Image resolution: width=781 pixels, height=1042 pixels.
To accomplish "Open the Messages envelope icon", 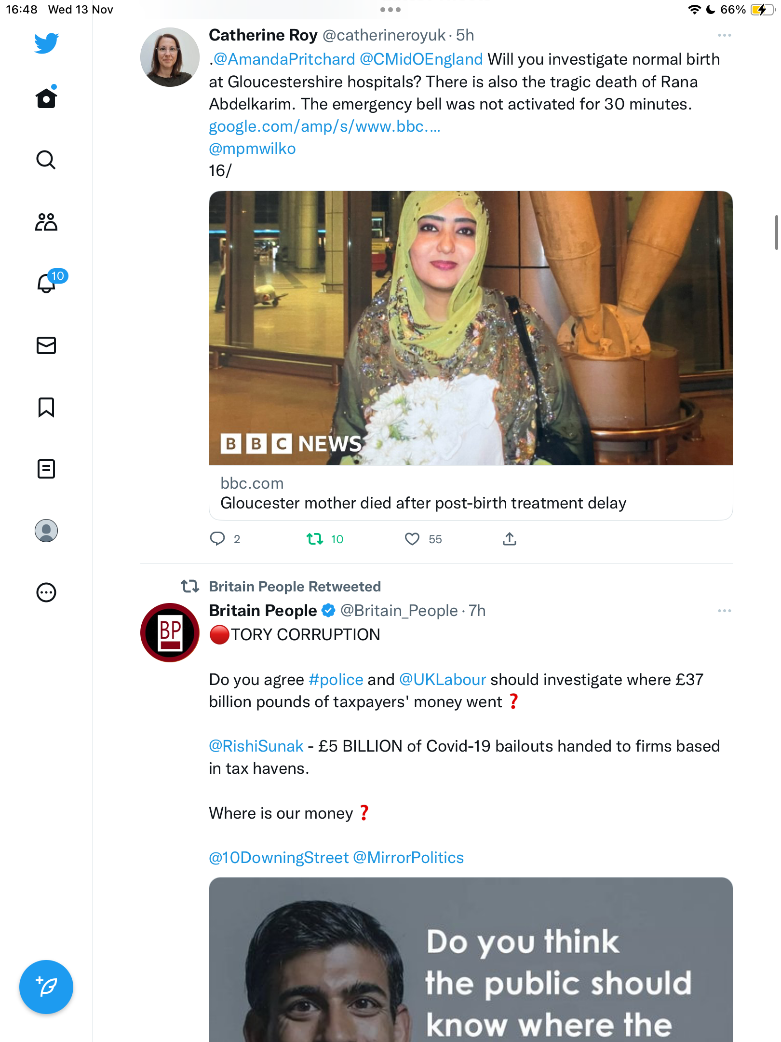I will click(46, 345).
